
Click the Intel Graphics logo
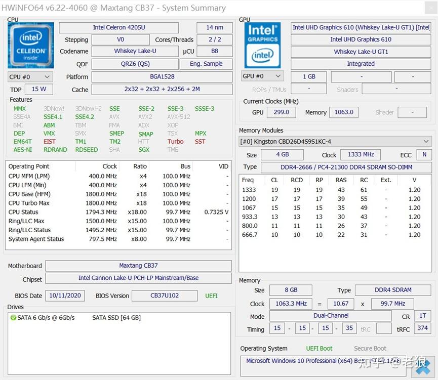(262, 46)
